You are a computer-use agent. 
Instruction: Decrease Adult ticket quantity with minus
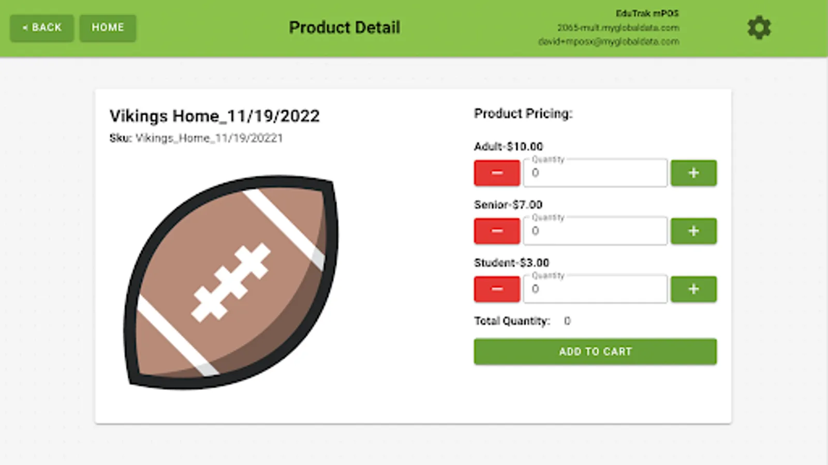[x=497, y=173]
